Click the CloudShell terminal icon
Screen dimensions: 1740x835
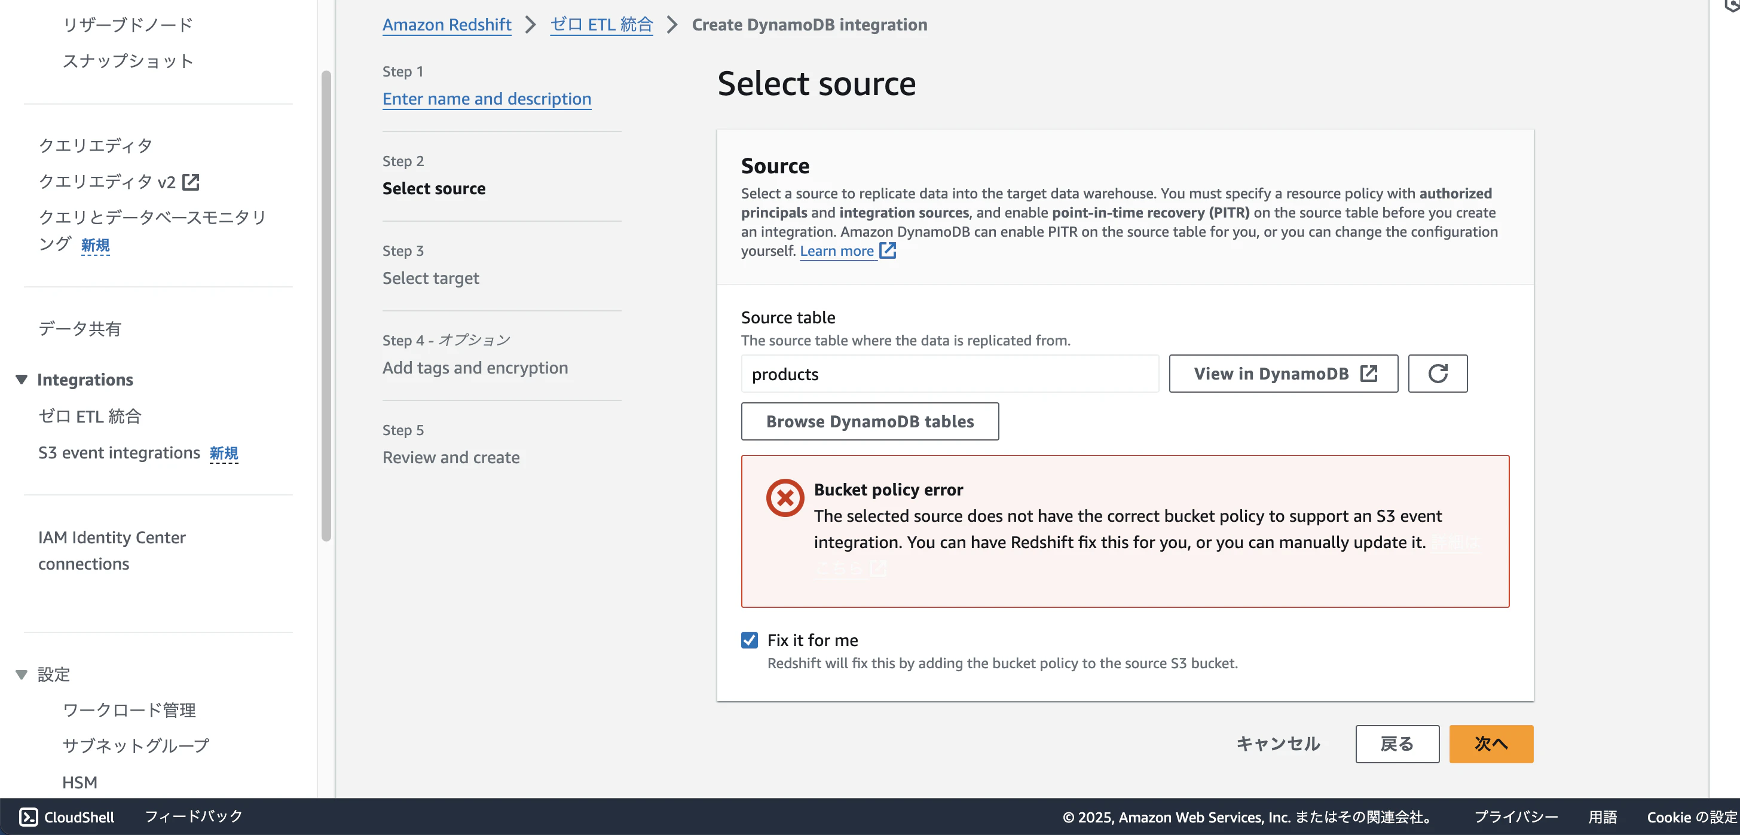pyautogui.click(x=28, y=816)
